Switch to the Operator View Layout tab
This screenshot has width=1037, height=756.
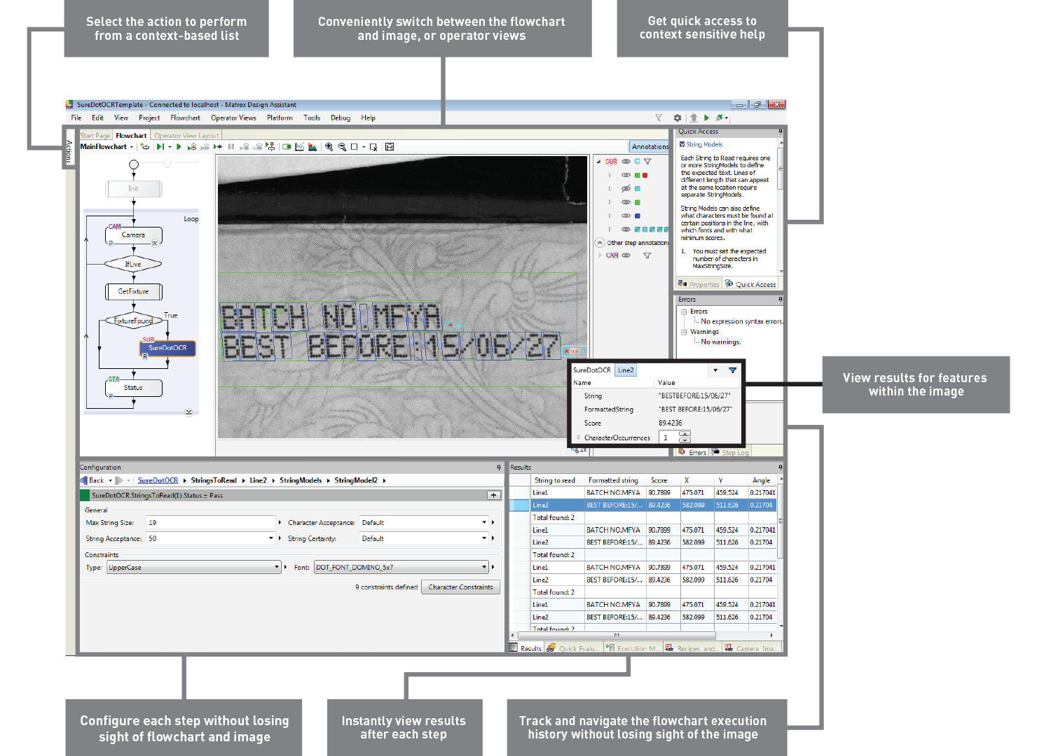tap(186, 136)
